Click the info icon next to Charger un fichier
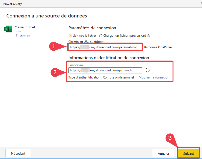 [x=148, y=36]
